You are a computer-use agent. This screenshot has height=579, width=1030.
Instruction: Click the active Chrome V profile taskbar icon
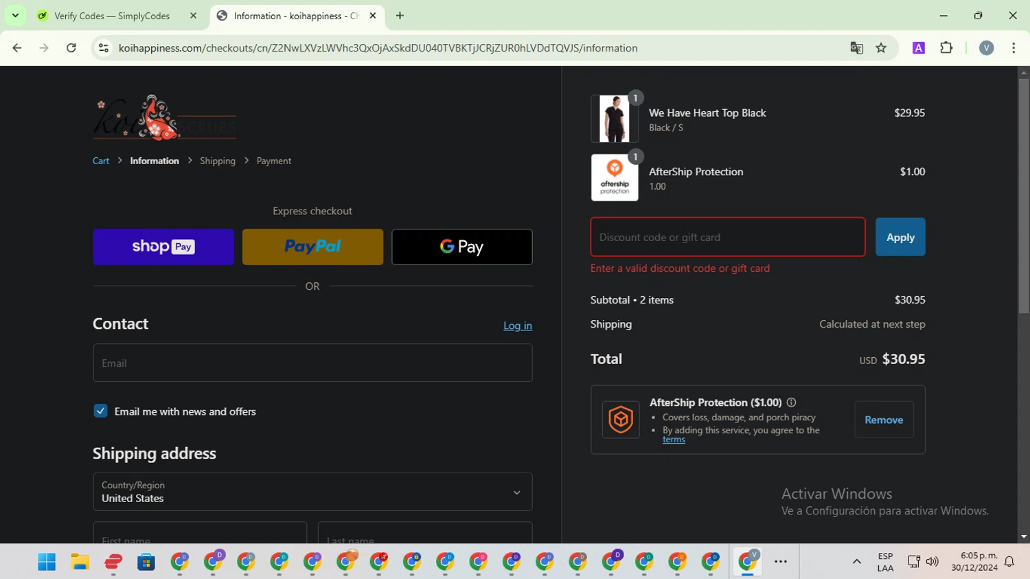(748, 562)
